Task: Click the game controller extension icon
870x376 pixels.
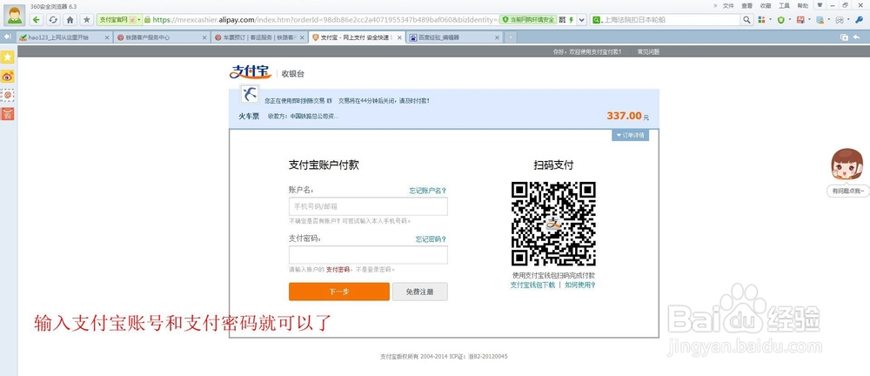Action: (x=840, y=20)
